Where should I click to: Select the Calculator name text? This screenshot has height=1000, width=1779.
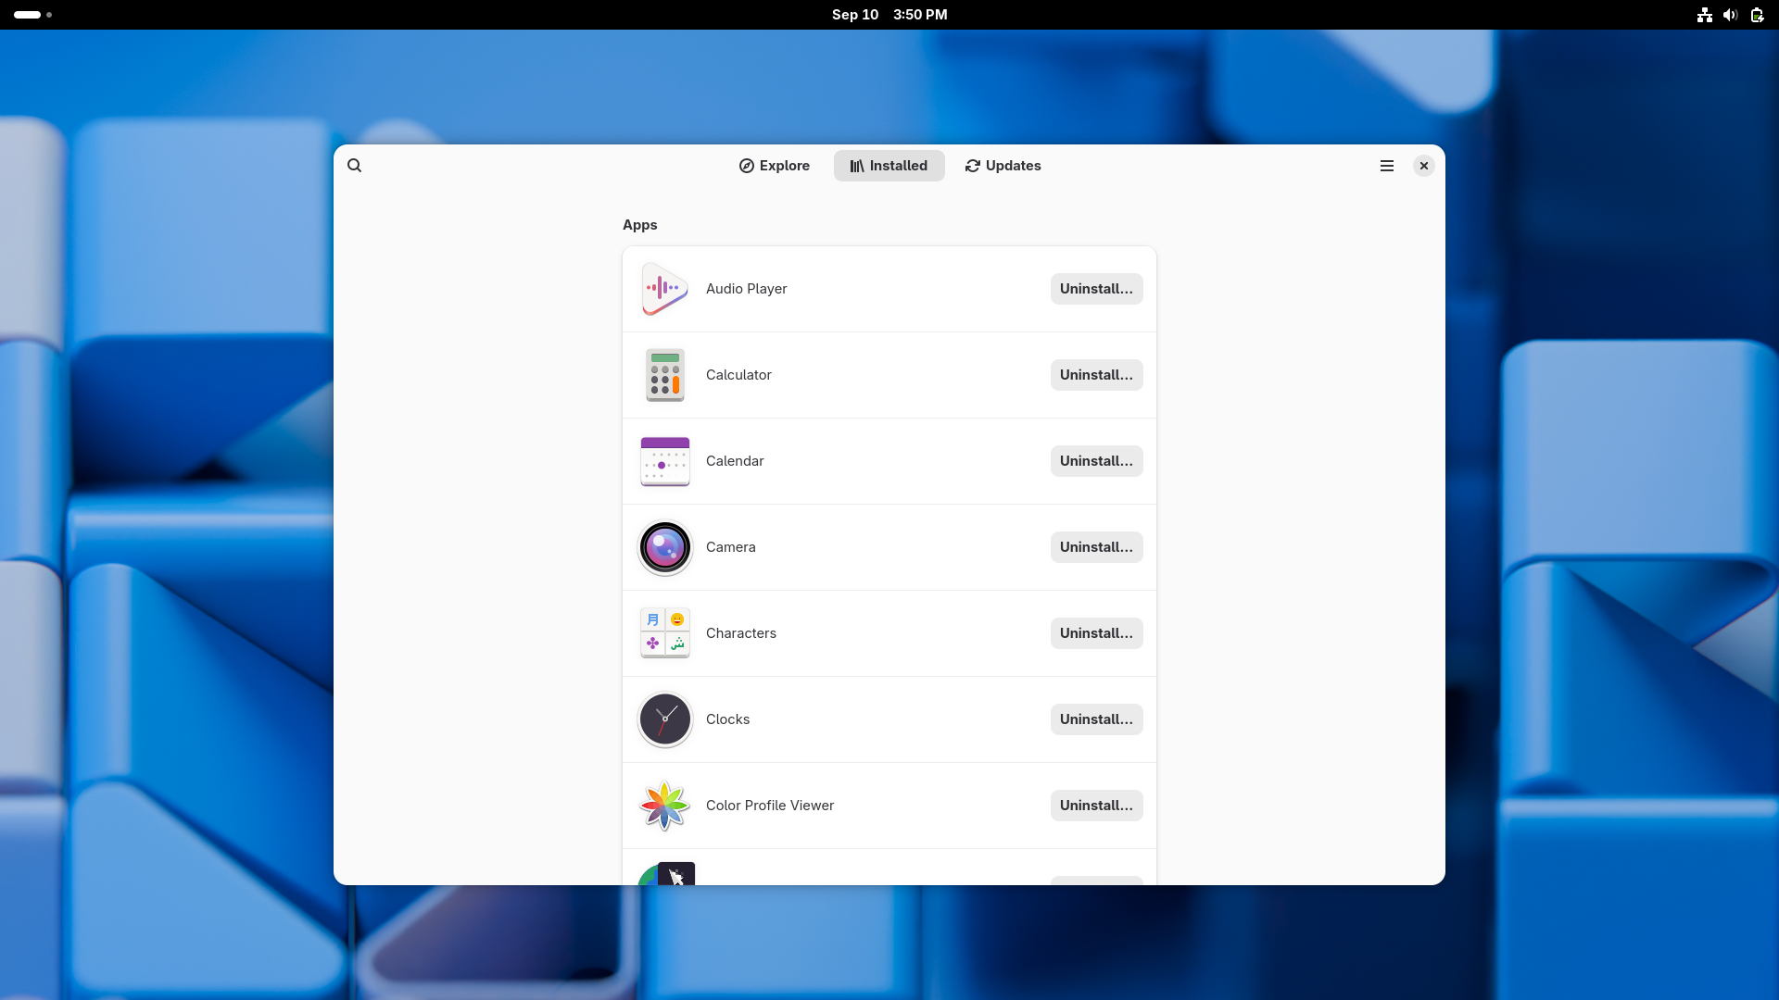tap(738, 375)
